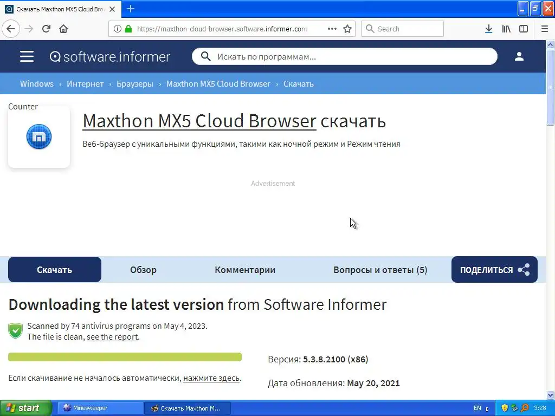The image size is (555, 416).
Task: Open the see the report link
Action: [112, 337]
